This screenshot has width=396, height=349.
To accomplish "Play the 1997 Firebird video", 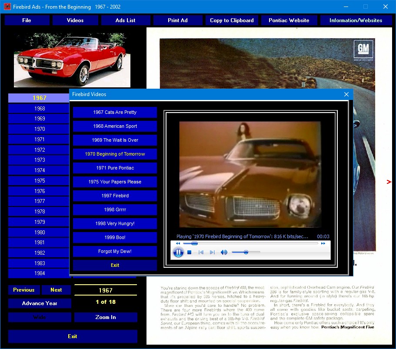I will tap(115, 196).
